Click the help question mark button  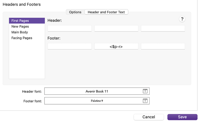click(182, 19)
